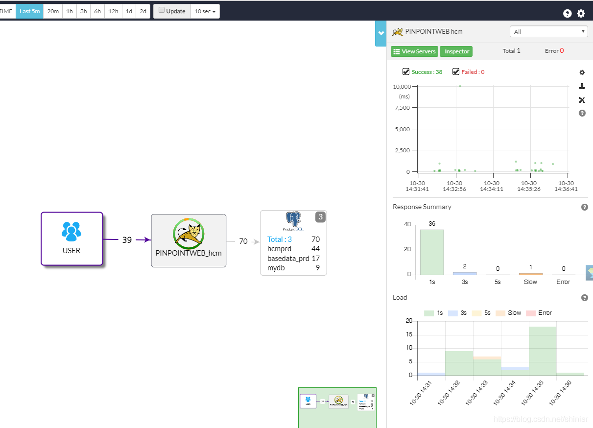The height and width of the screenshot is (428, 593).
Task: Select the 1d time range tab
Action: pyautogui.click(x=128, y=11)
